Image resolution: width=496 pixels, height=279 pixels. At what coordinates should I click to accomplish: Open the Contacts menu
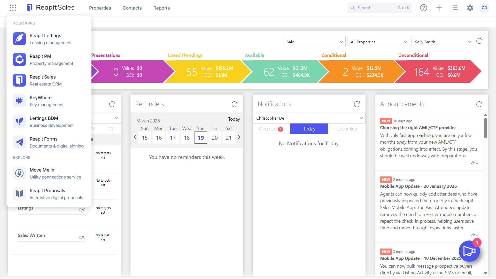[x=132, y=8]
